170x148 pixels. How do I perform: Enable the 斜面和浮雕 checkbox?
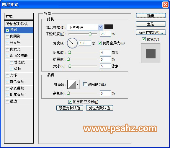(7, 56)
